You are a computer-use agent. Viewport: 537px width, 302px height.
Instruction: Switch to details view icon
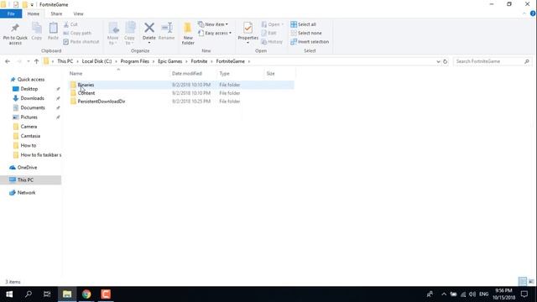(523, 282)
